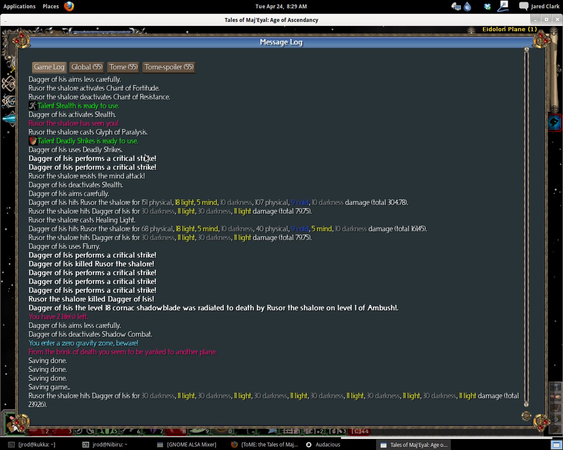The height and width of the screenshot is (450, 563).
Task: Click the active effect icon at right edge
Action: coord(554,123)
